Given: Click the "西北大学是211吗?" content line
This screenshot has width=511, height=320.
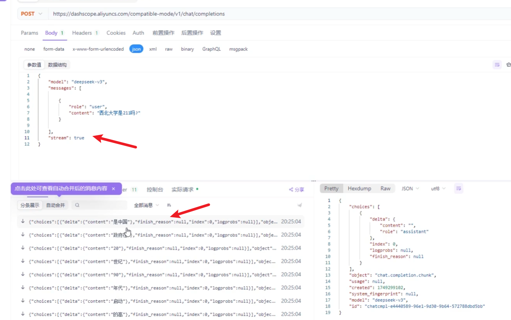Looking at the screenshot, I should [x=105, y=113].
